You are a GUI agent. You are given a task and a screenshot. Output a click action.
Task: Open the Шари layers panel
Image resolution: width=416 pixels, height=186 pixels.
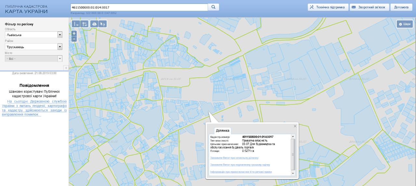405,24
